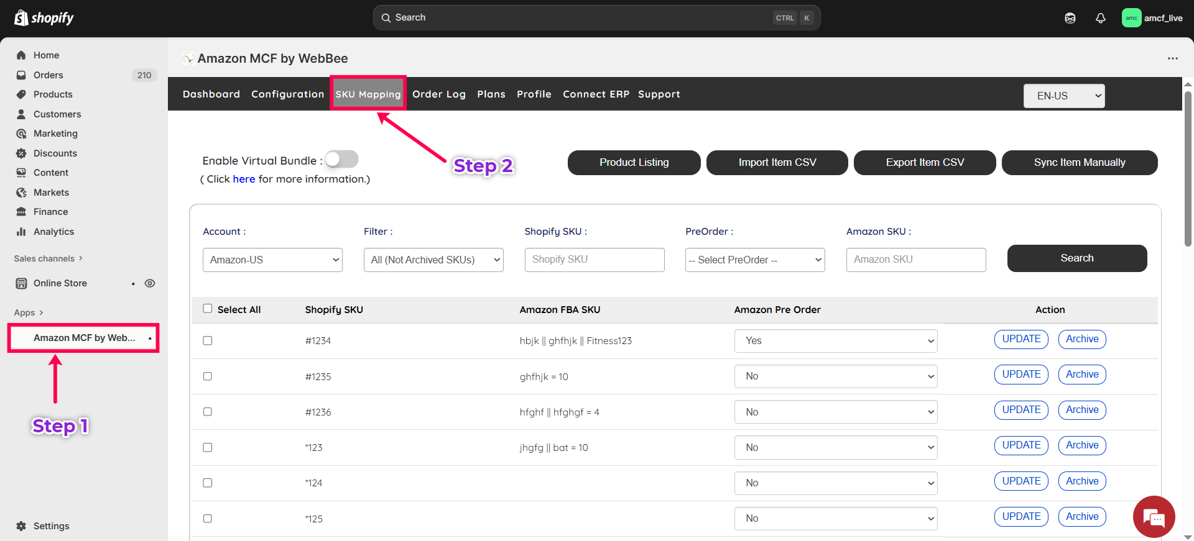This screenshot has width=1194, height=541.
Task: Open Settings gear in the sidebar
Action: (x=21, y=526)
